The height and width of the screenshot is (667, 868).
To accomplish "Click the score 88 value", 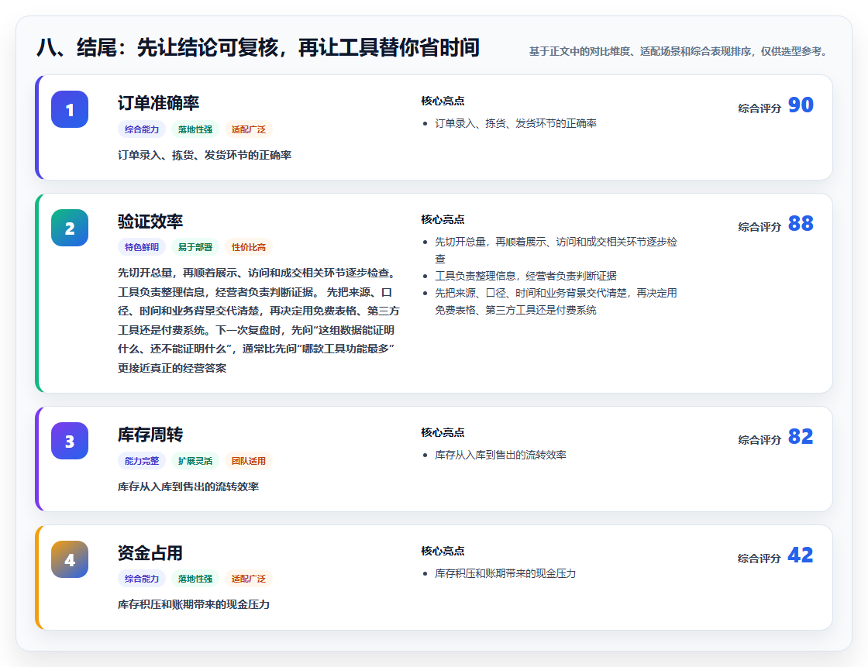I will pyautogui.click(x=801, y=223).
